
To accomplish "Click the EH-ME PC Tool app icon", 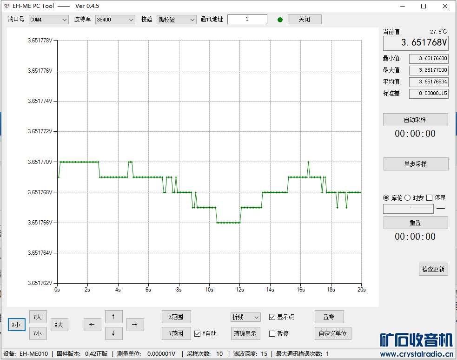I will (x=7, y=6).
